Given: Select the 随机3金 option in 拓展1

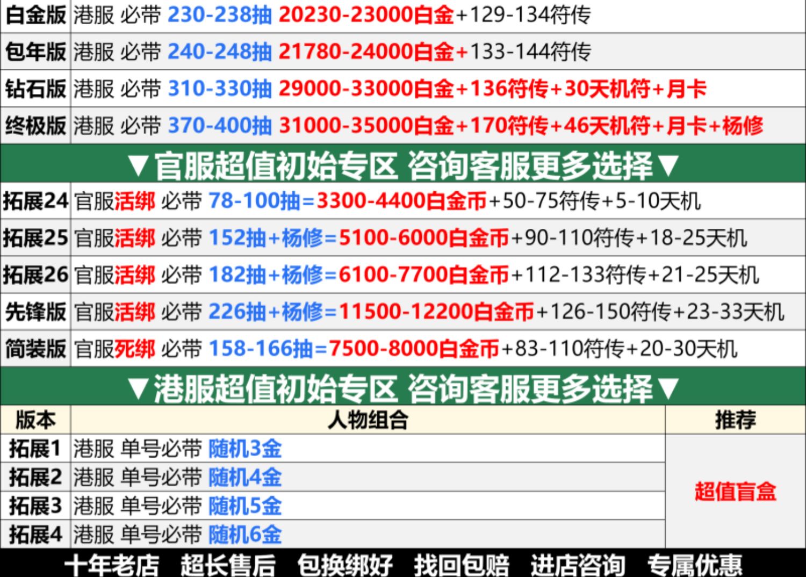Looking at the screenshot, I should pos(245,449).
